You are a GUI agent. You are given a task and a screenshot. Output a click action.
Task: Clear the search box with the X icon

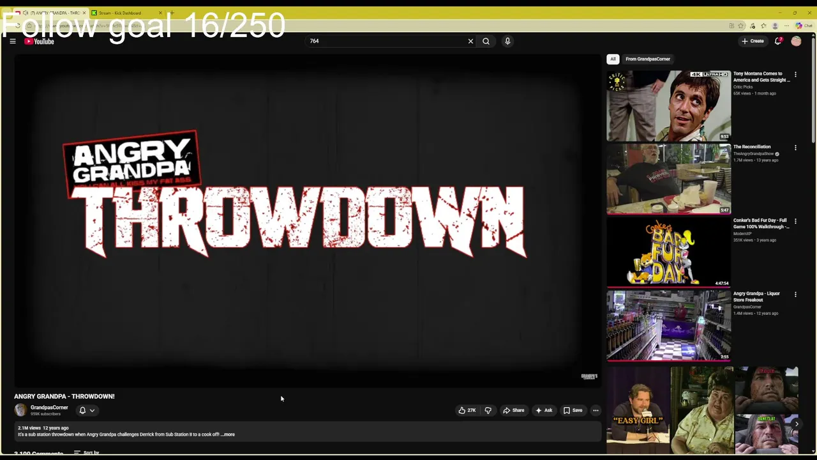[x=470, y=41]
